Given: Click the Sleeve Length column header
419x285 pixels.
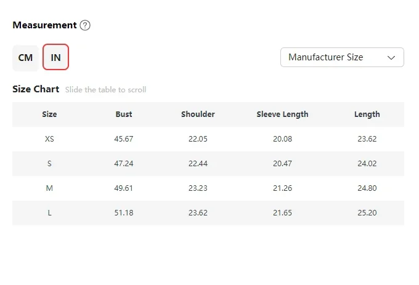Looking at the screenshot, I should [x=282, y=114].
